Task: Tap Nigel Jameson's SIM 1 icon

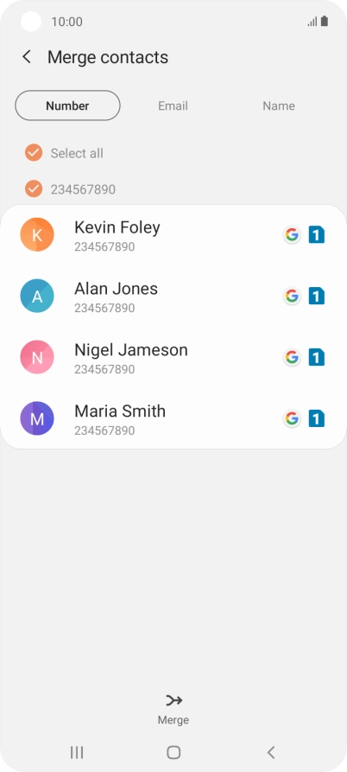Action: [317, 357]
